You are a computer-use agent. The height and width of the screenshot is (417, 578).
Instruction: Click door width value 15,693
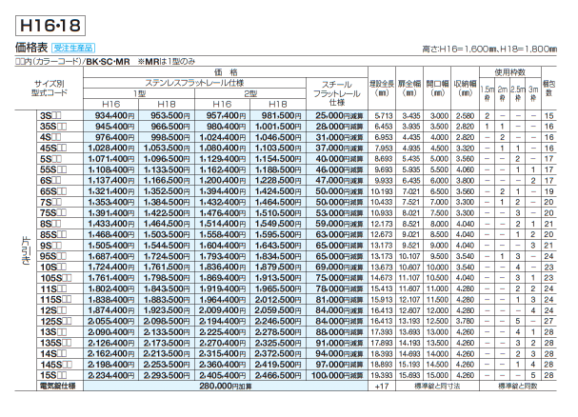(x=409, y=375)
